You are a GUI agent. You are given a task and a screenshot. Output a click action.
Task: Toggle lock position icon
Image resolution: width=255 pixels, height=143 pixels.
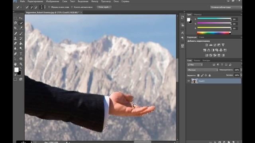tap(206, 75)
